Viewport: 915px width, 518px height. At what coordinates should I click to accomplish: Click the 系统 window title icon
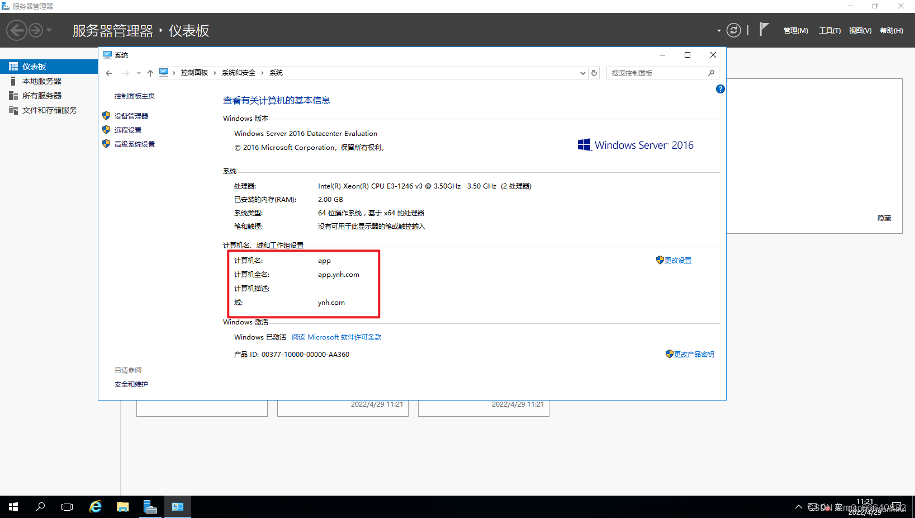click(x=107, y=55)
